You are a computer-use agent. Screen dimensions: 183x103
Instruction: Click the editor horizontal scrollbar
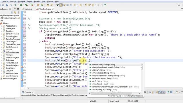click(x=57, y=88)
